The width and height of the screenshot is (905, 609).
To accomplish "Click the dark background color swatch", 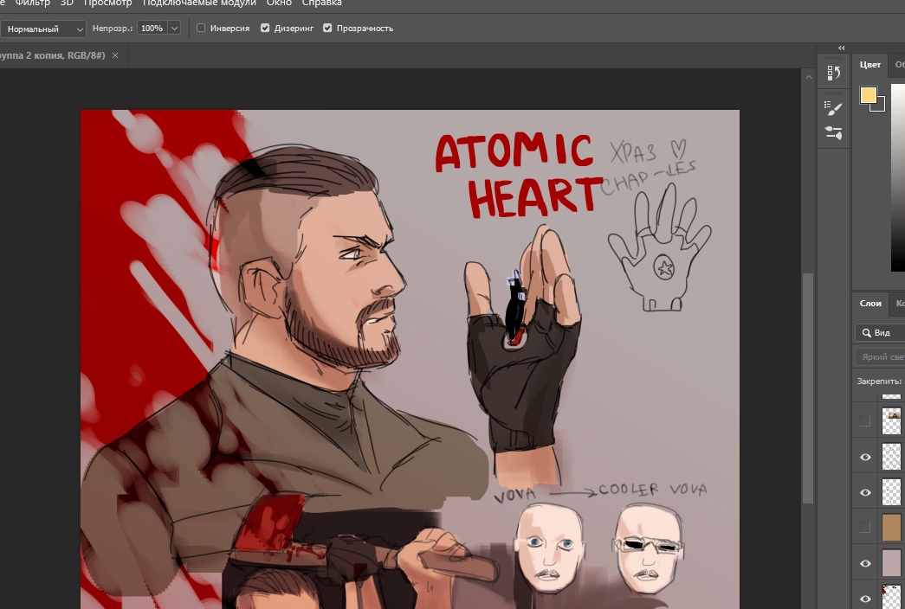I will point(880,106).
